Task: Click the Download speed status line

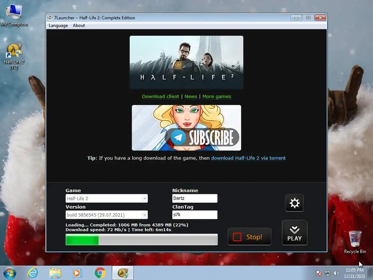Action: [118, 230]
